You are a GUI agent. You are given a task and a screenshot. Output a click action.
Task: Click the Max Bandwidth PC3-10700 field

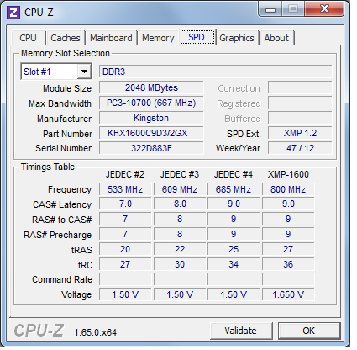point(151,103)
